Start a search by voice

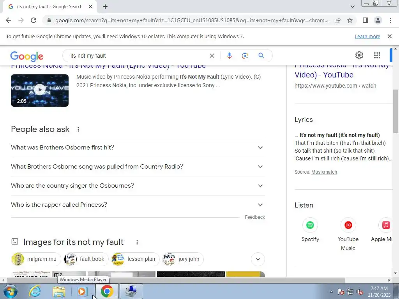click(x=229, y=56)
